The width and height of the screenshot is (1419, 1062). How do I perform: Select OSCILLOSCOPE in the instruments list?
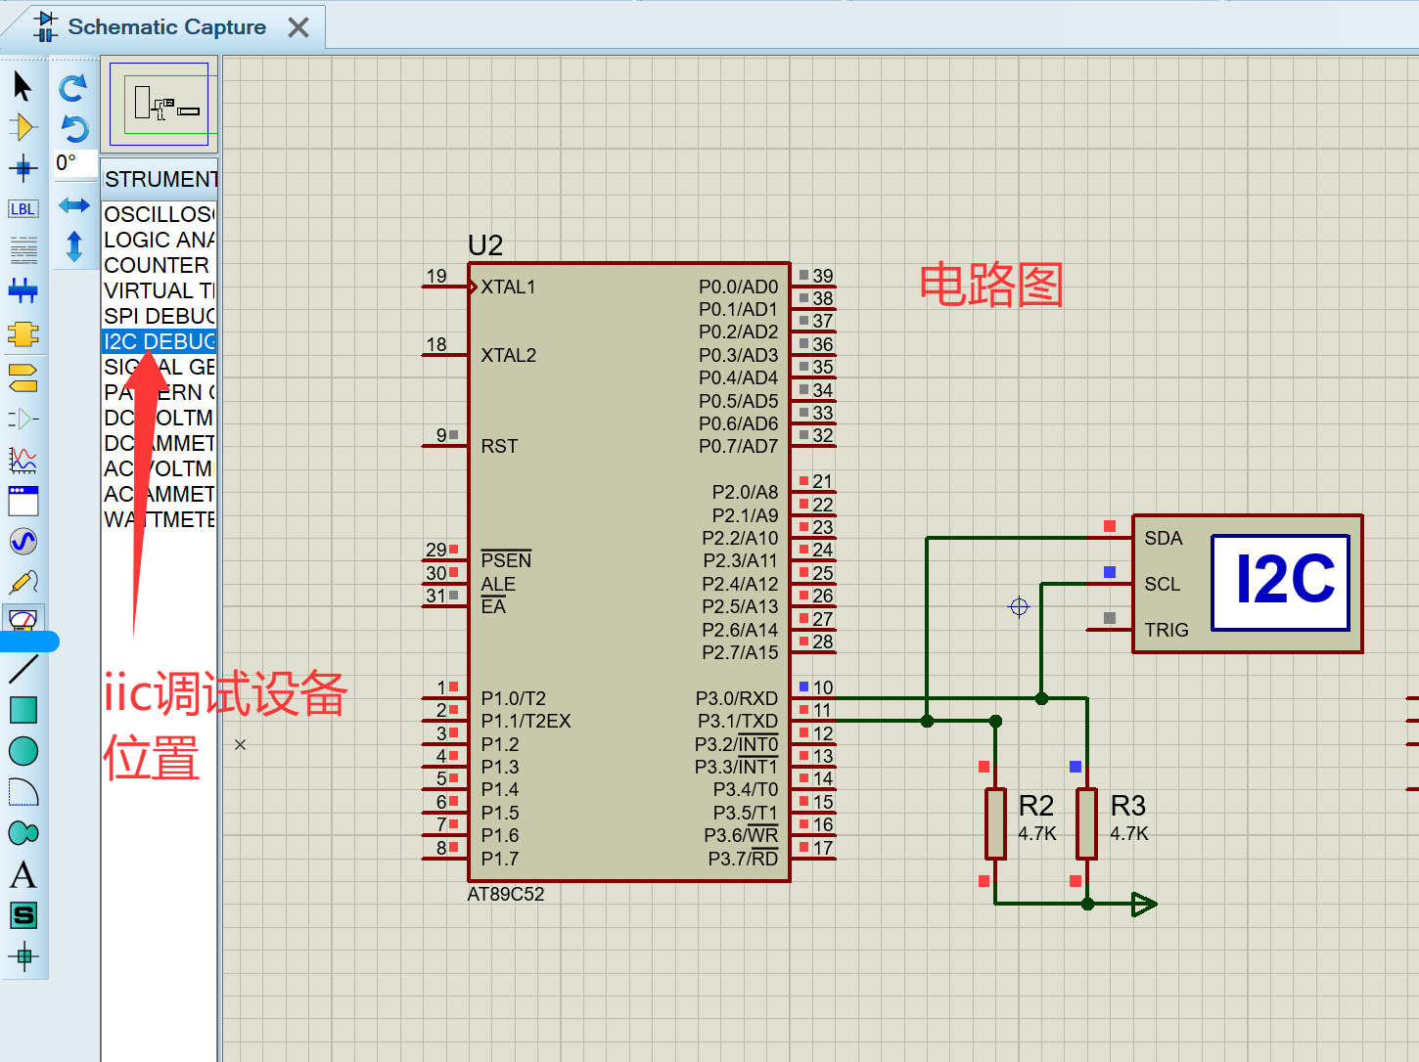tap(159, 214)
